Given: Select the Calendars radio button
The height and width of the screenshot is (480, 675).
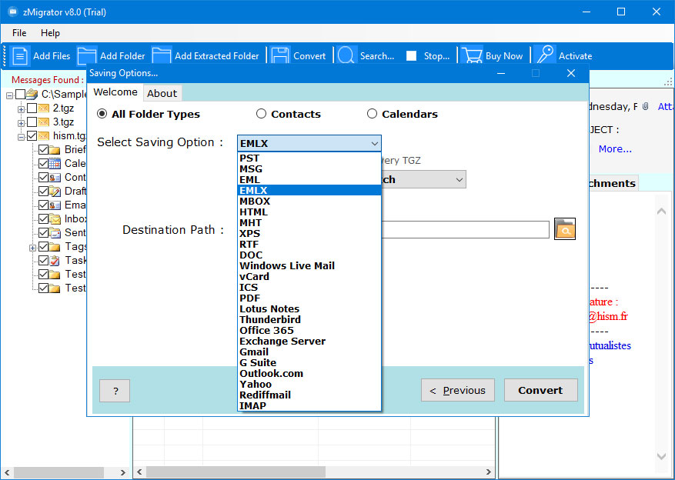Looking at the screenshot, I should (372, 114).
